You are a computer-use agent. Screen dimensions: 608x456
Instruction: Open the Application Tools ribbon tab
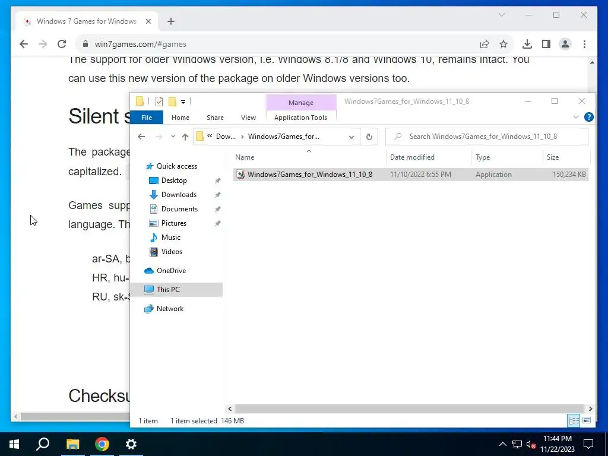300,118
